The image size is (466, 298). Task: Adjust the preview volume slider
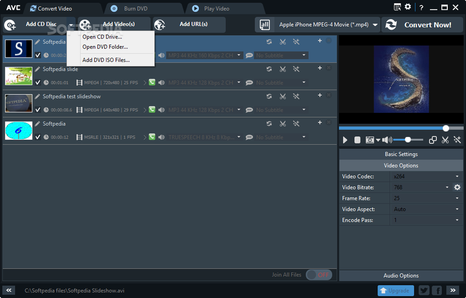point(408,140)
